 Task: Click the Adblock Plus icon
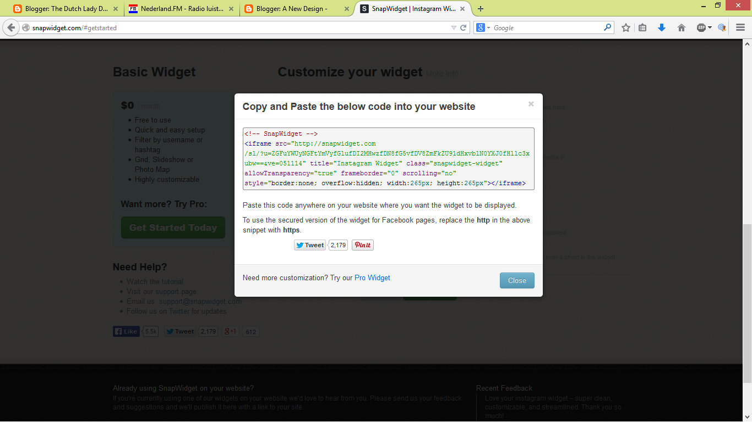[701, 27]
